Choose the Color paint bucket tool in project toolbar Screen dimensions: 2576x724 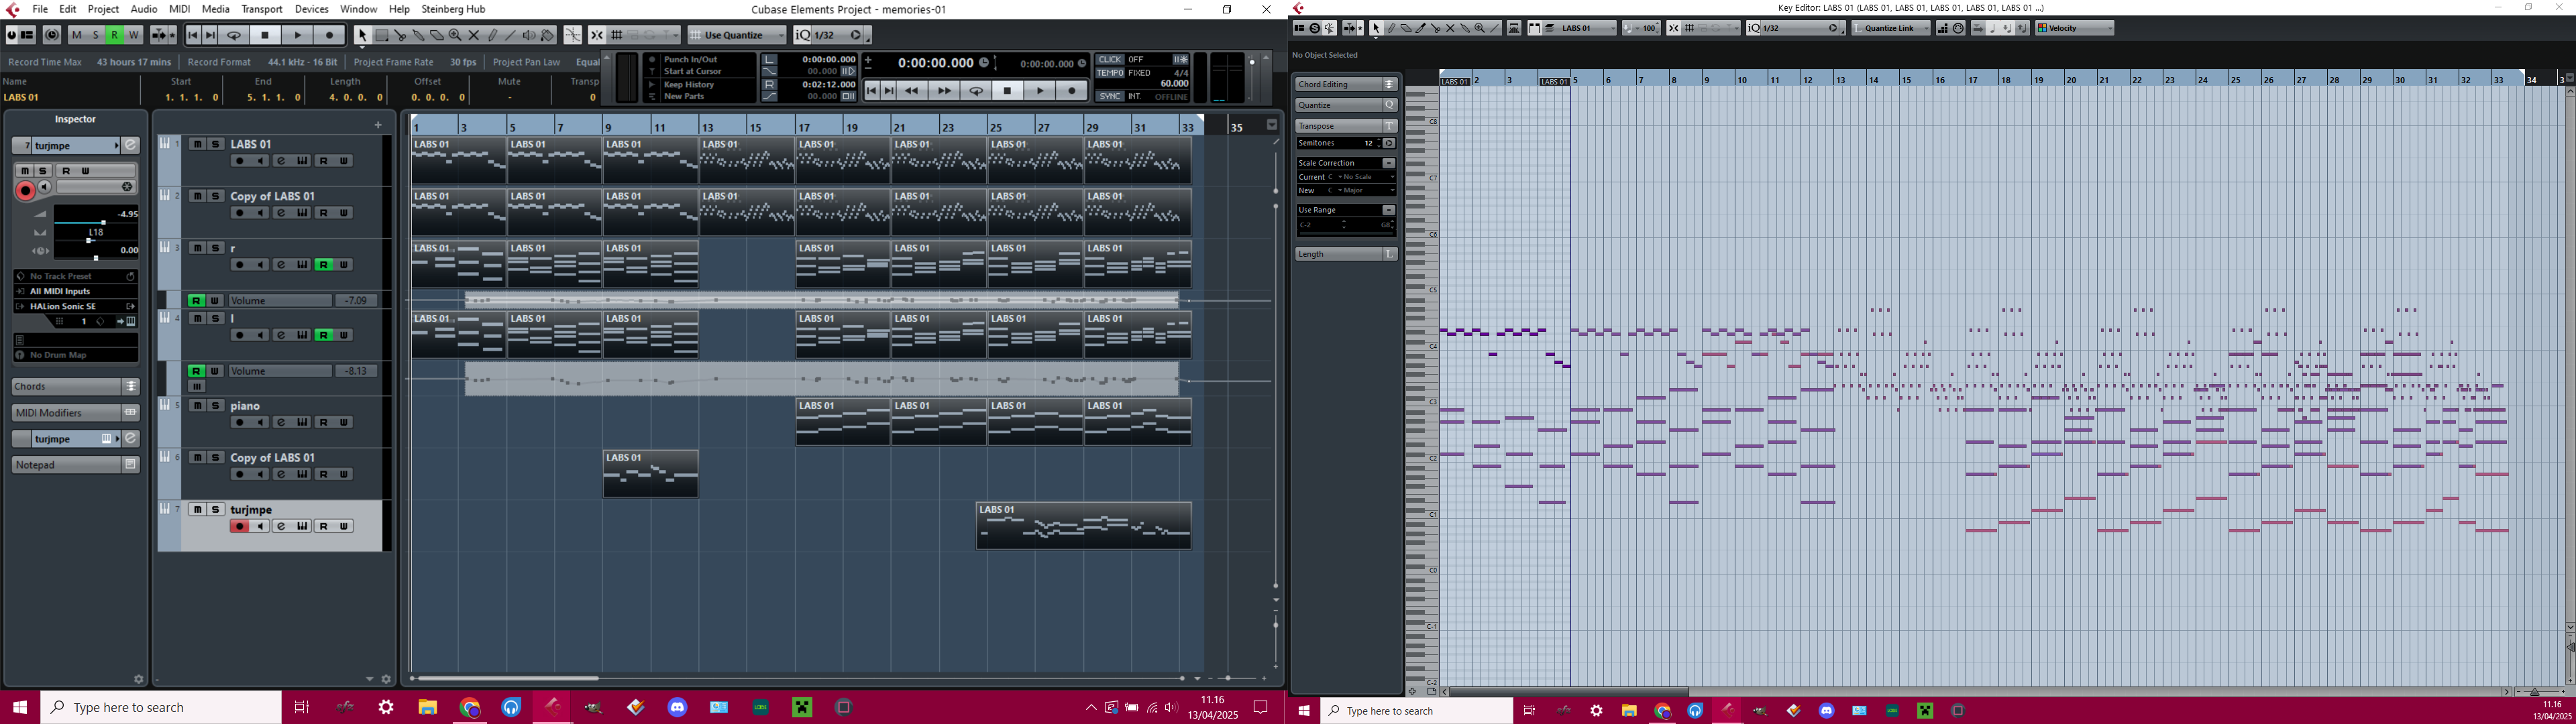pyautogui.click(x=547, y=35)
